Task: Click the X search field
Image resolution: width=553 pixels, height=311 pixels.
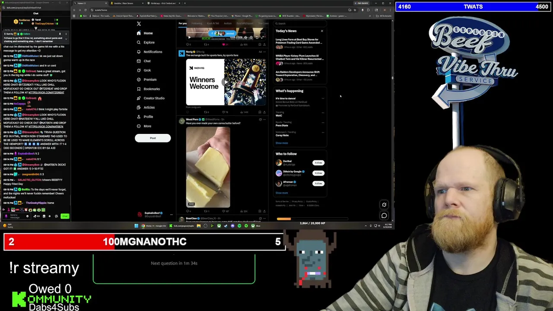Action: 300,24
